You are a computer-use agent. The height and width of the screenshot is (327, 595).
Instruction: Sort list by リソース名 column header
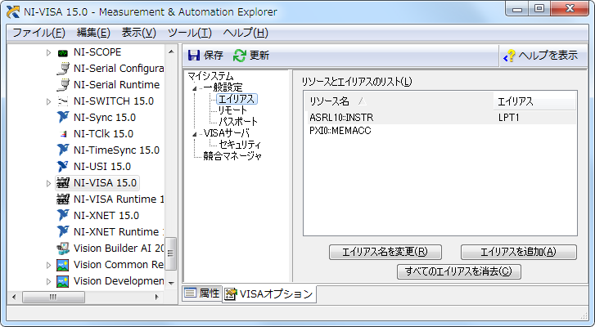coord(399,101)
